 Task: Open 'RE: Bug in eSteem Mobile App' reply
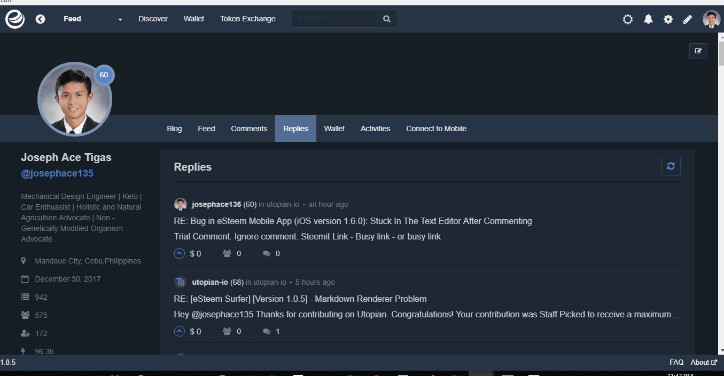tap(353, 221)
